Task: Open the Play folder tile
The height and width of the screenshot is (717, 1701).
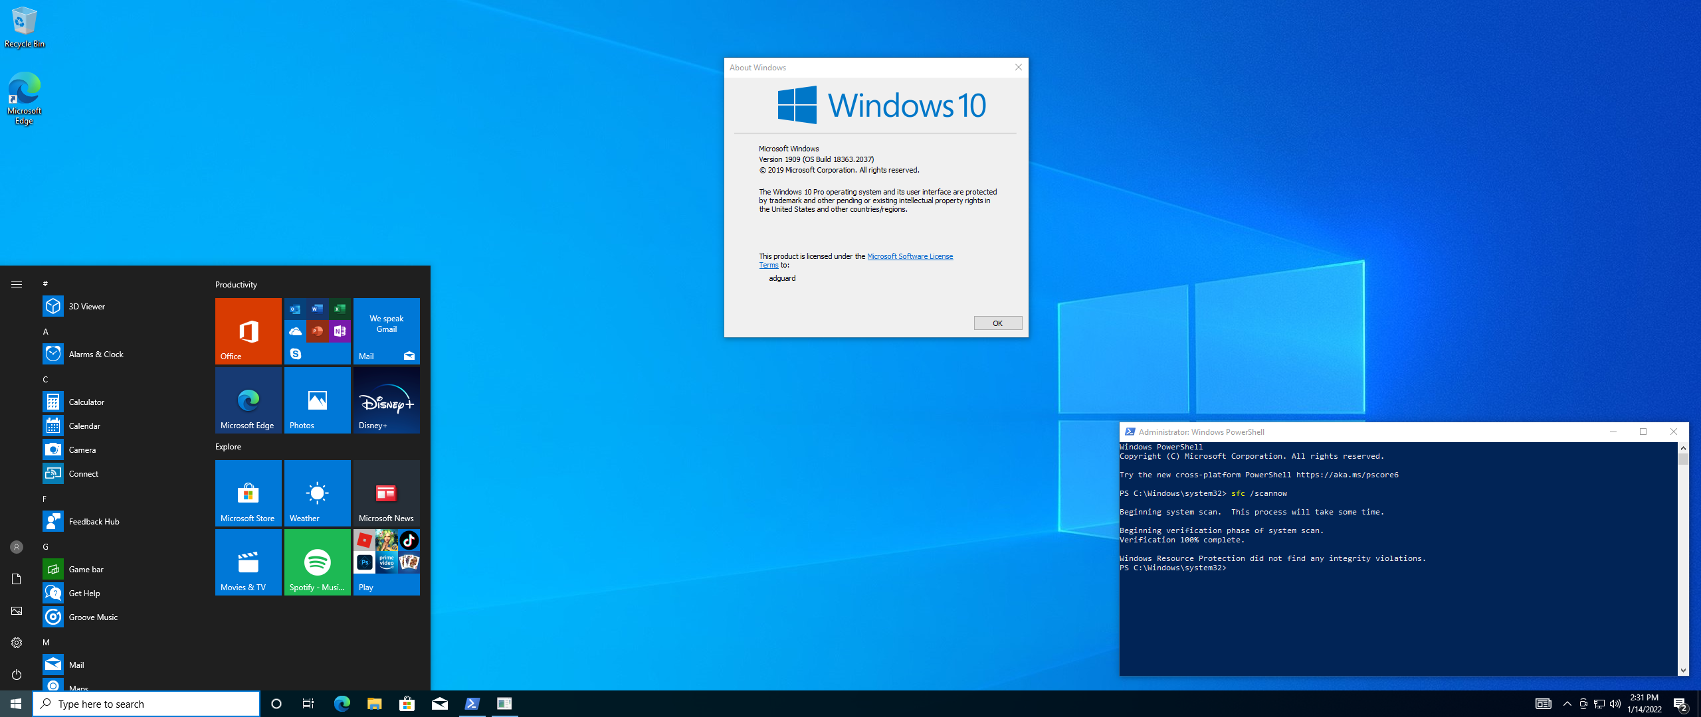Action: (387, 562)
